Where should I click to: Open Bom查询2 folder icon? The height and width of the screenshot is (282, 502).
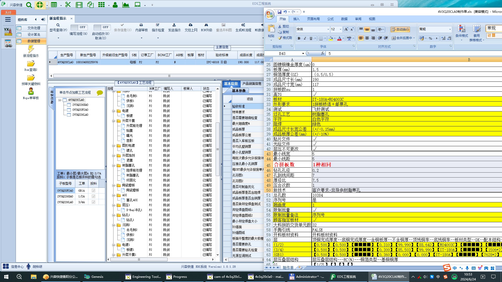pyautogui.click(x=31, y=63)
